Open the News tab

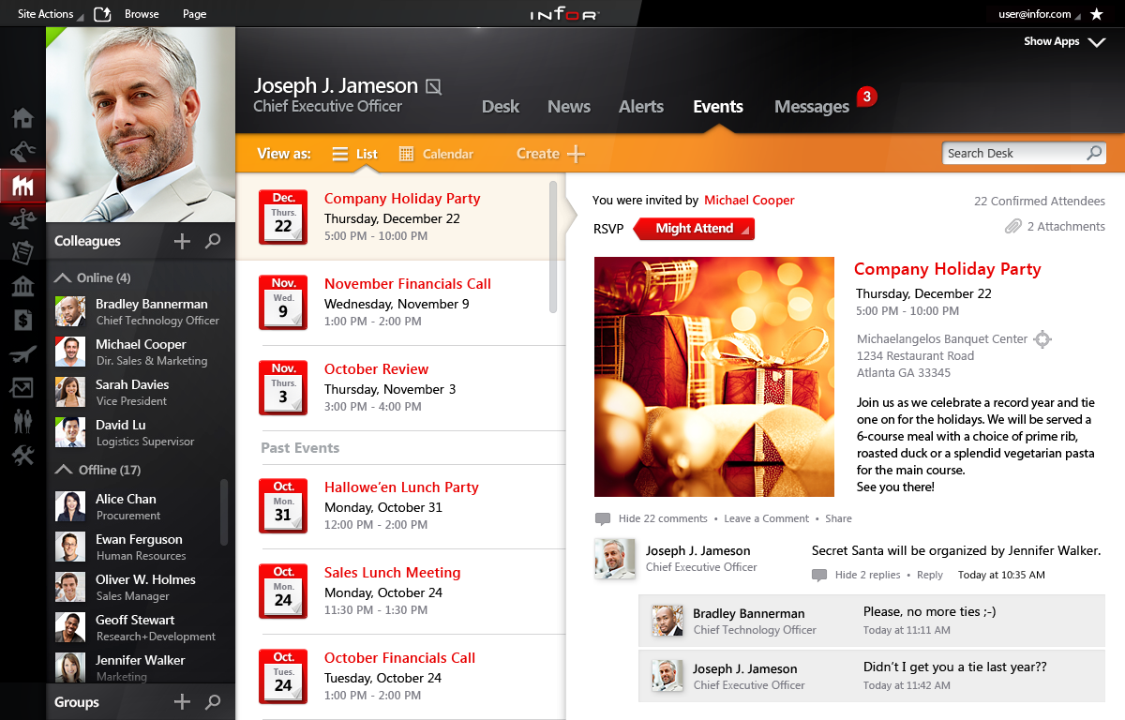569,107
